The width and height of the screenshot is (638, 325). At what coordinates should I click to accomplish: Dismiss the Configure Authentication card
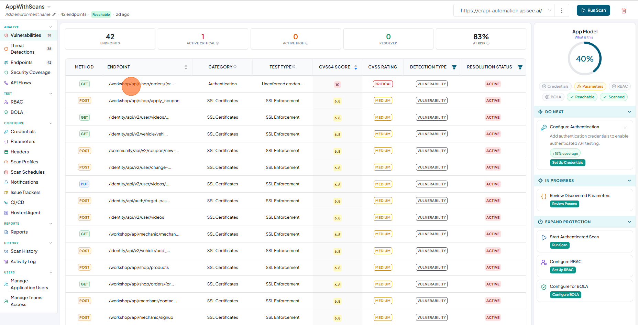[625, 128]
